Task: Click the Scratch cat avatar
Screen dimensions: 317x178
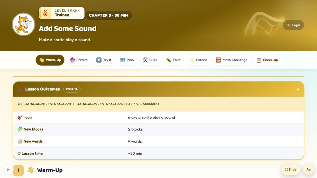Action: click(x=23, y=25)
